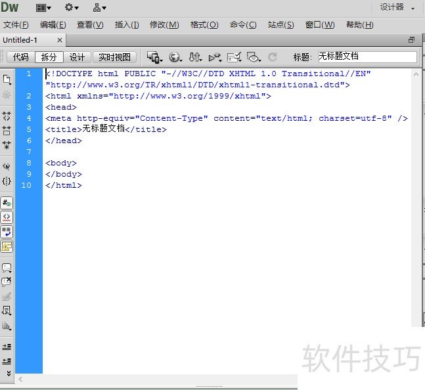Screen dimensions: 425x390
Task: Open the 设计器 workspace switcher
Action: pos(397,7)
